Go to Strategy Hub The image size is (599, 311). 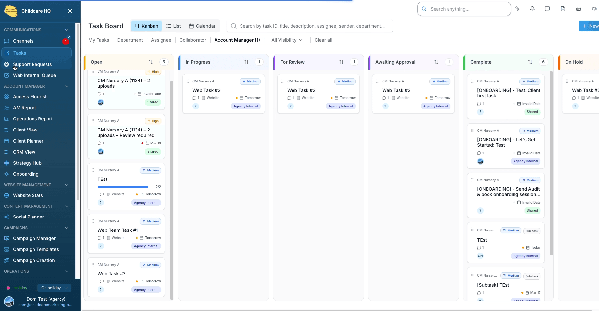point(36,163)
